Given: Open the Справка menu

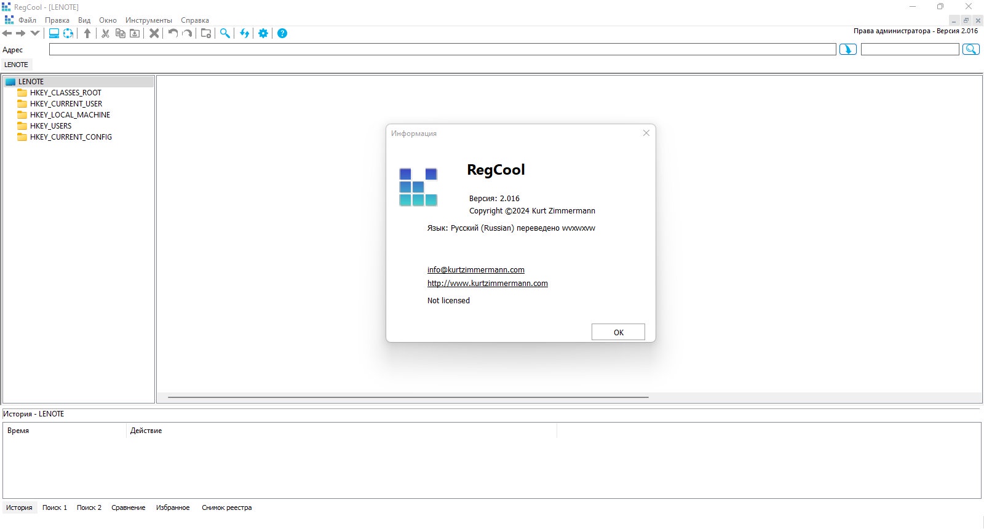Looking at the screenshot, I should (195, 20).
